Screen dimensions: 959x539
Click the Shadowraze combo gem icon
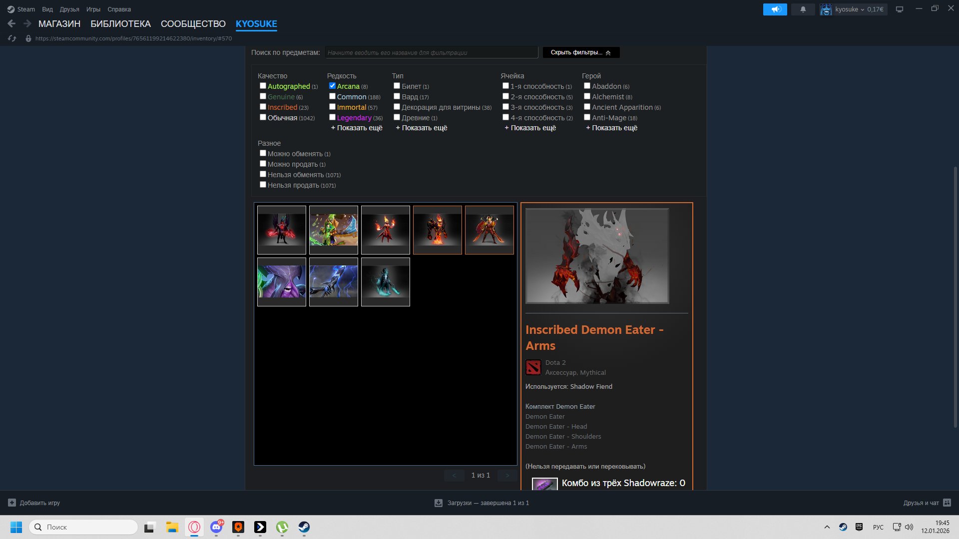(544, 484)
